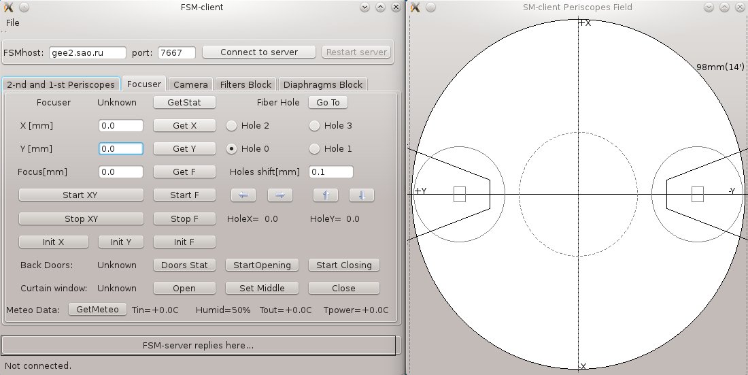Click the Init Y button
The image size is (748, 375).
(x=120, y=242)
